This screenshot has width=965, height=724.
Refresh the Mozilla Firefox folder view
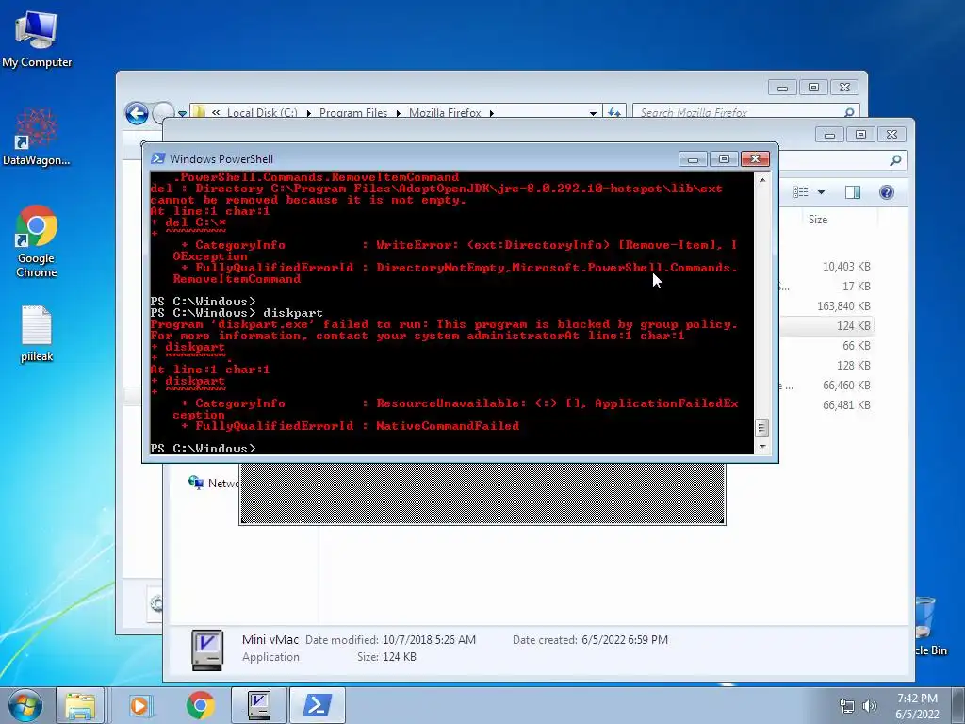[614, 113]
